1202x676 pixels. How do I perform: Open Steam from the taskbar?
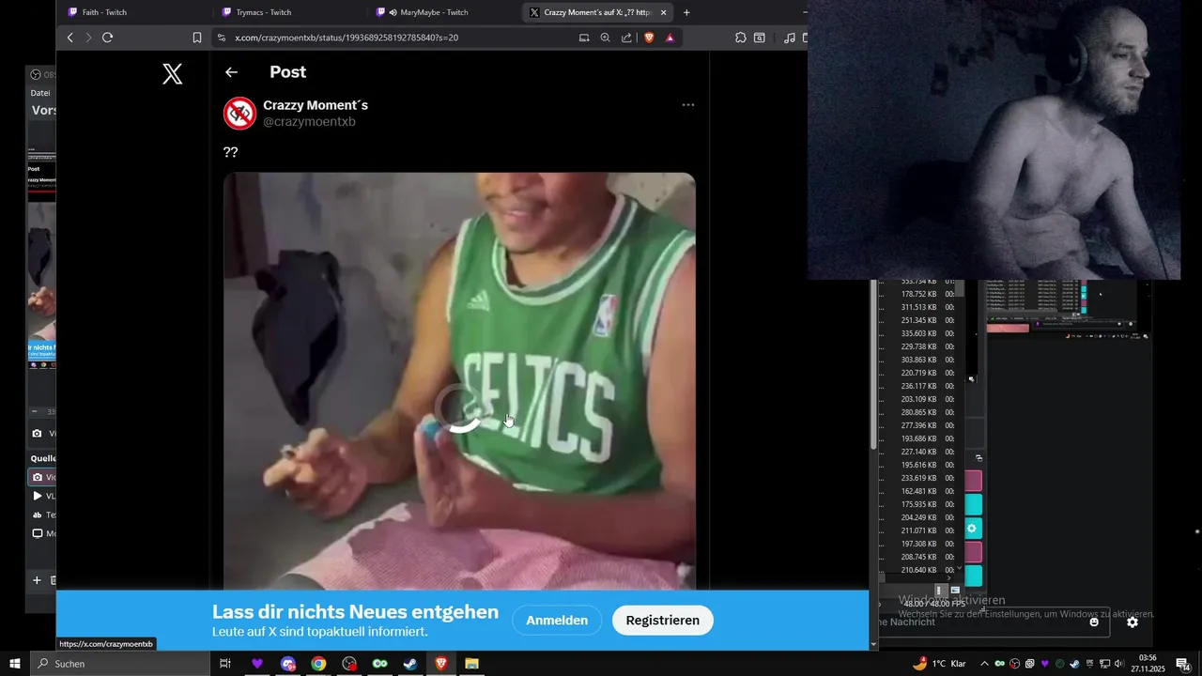point(410,664)
